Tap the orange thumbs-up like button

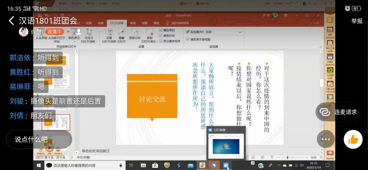(x=353, y=140)
